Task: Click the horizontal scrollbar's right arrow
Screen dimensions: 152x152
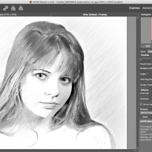Action: pyautogui.click(x=135, y=150)
